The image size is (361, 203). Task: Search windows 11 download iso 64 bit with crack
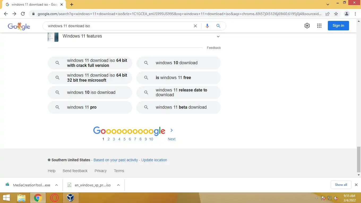point(90,63)
